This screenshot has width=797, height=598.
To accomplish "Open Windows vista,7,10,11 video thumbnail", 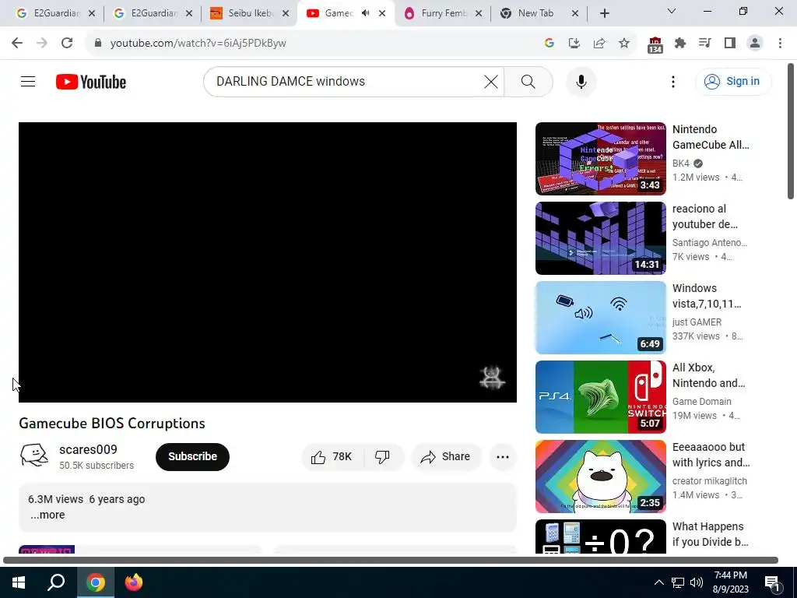I will pos(600,318).
